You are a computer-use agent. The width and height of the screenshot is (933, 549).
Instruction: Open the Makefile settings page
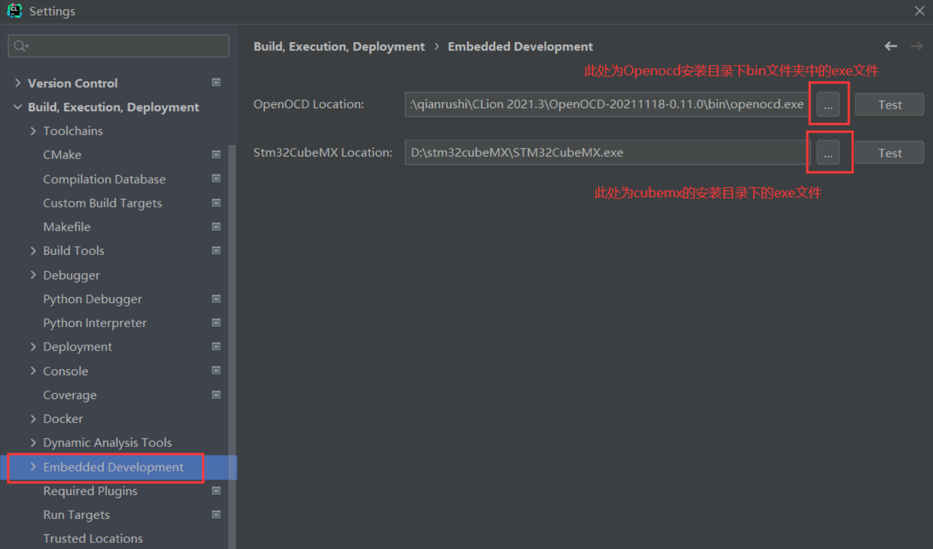[67, 227]
